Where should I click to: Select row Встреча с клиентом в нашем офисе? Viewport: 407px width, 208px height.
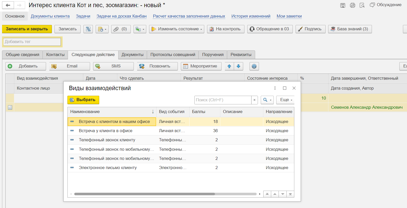coord(181,122)
